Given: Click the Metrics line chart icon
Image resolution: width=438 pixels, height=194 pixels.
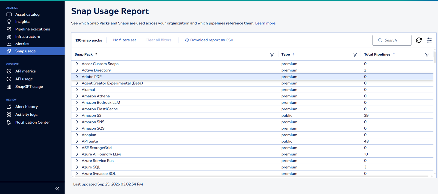Looking at the screenshot, I should coord(9,44).
